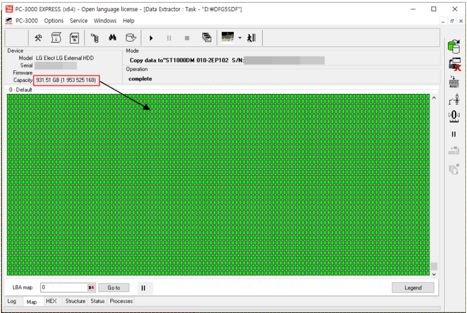Click the PC-3000 title bar app icon
467x313 pixels.
[x=9, y=8]
